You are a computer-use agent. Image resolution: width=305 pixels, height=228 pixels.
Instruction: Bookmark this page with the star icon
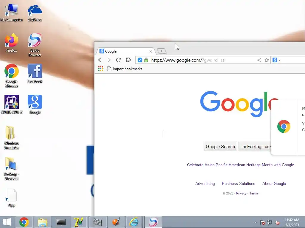tap(267, 60)
